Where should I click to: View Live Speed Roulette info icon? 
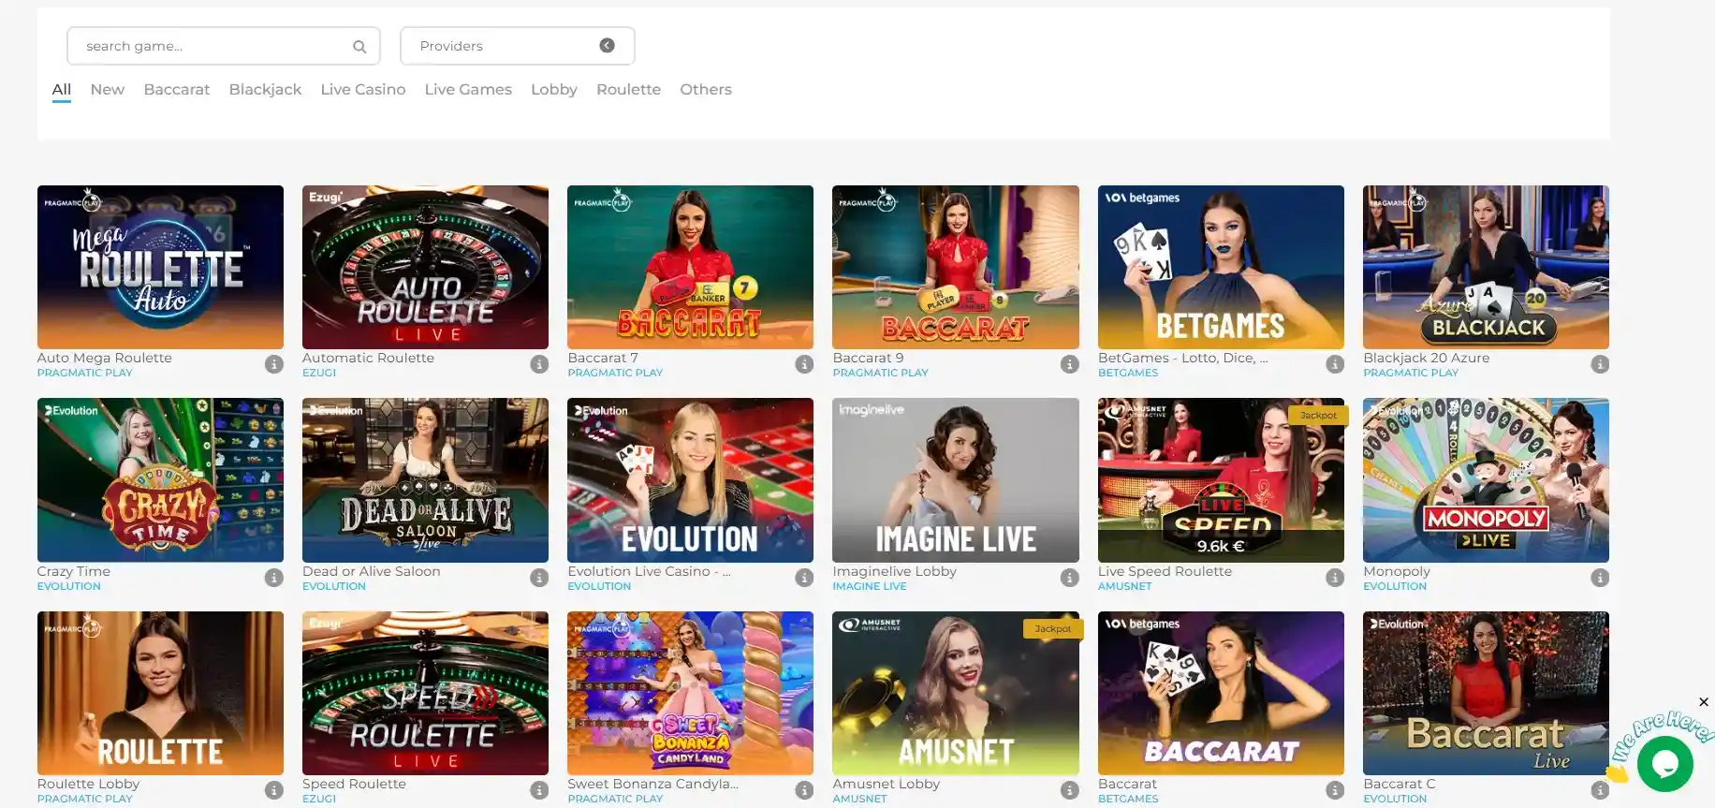[x=1335, y=578]
